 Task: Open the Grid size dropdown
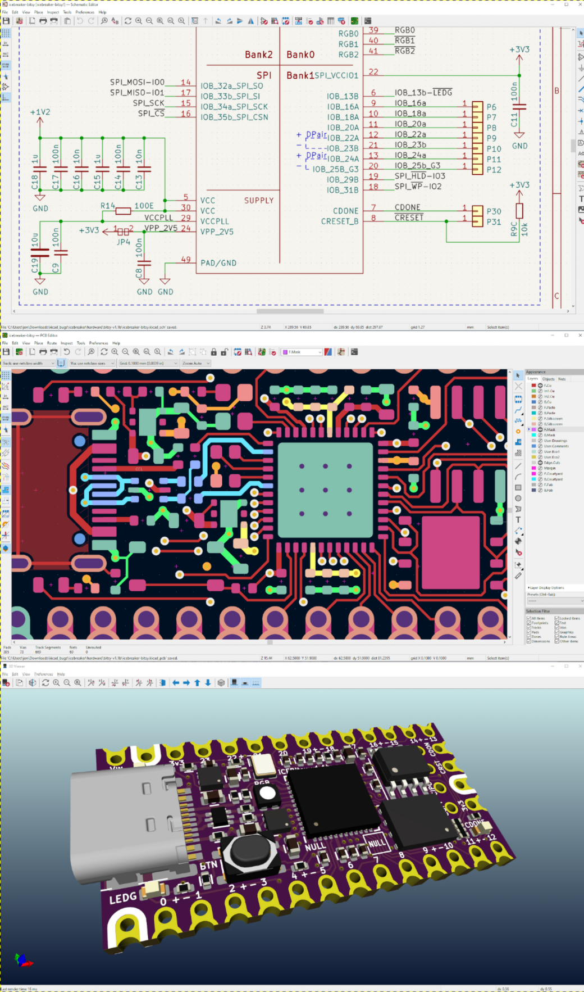click(148, 363)
